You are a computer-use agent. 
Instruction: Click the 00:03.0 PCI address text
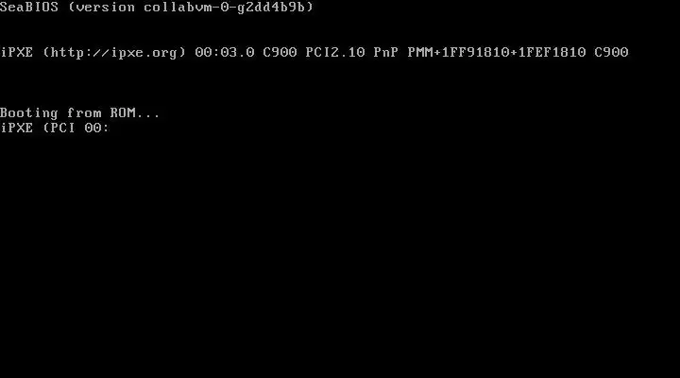pos(224,52)
